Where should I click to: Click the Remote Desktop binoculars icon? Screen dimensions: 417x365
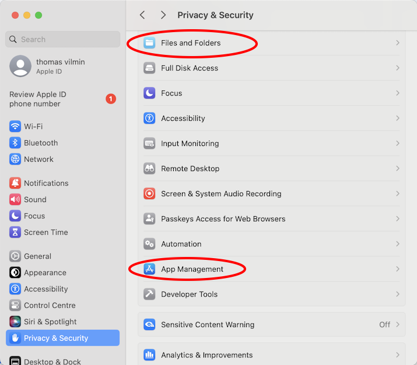[x=149, y=169]
